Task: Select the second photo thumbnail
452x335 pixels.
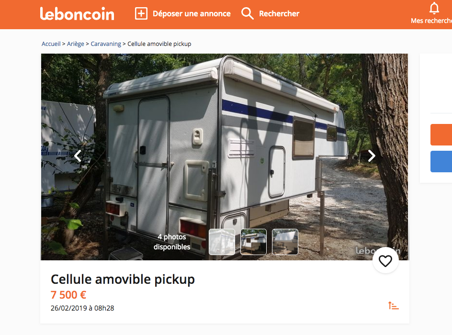Action: pyautogui.click(x=253, y=242)
